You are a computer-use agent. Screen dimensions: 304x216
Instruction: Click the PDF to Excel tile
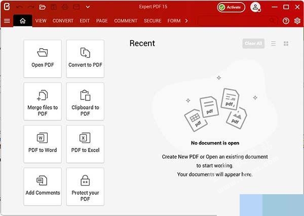point(85,144)
